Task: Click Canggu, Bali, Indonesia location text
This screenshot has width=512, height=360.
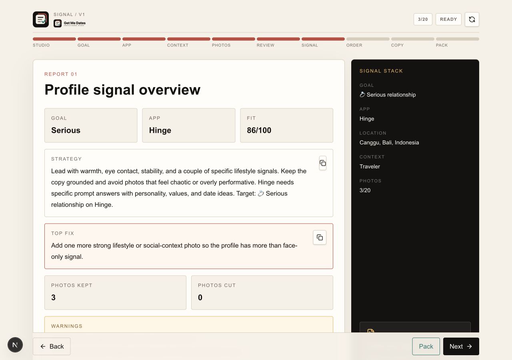Action: point(389,142)
